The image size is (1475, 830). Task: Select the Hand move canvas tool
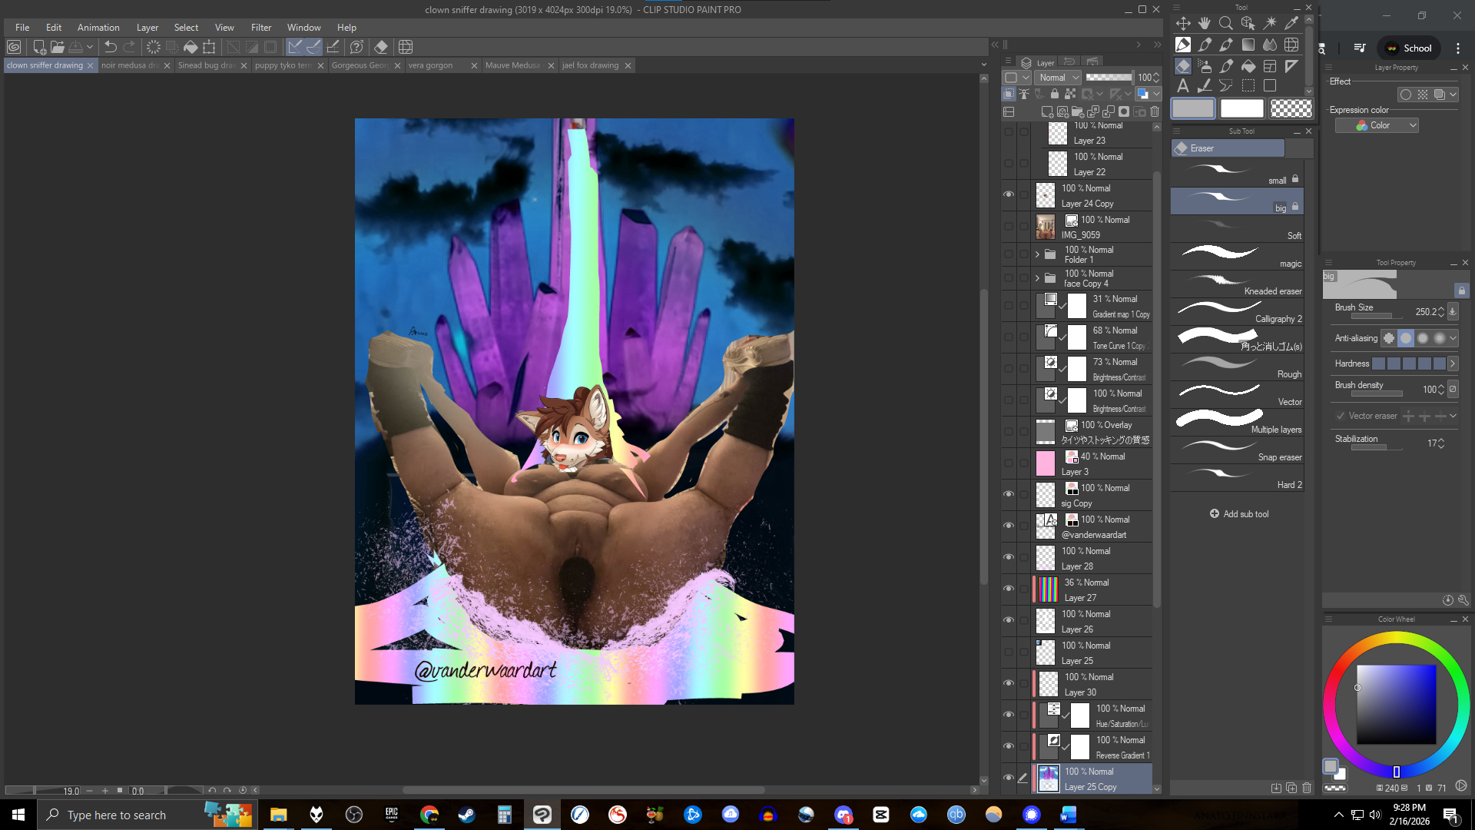(x=1205, y=23)
